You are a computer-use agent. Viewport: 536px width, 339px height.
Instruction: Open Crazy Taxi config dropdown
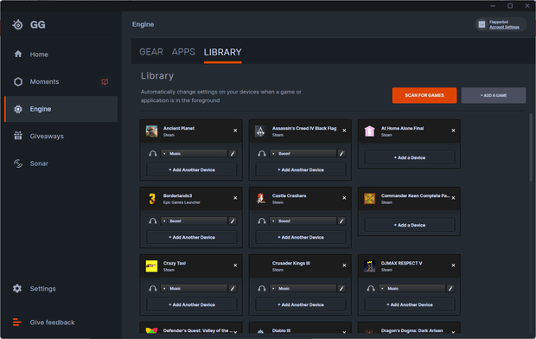(x=194, y=288)
